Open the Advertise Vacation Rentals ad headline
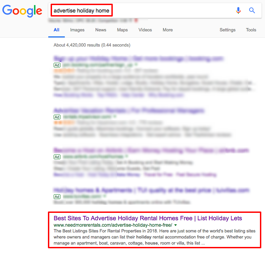 [129, 111]
